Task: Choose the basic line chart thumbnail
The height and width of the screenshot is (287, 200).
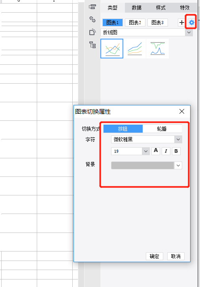Action: tap(112, 49)
